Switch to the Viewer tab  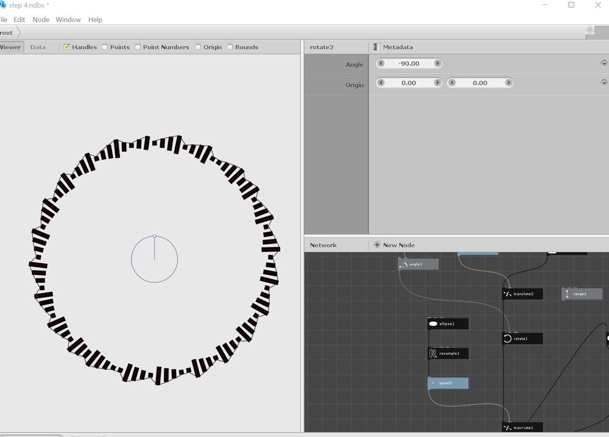[x=10, y=47]
